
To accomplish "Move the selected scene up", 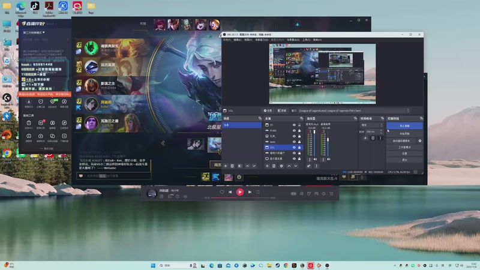I will click(247, 166).
